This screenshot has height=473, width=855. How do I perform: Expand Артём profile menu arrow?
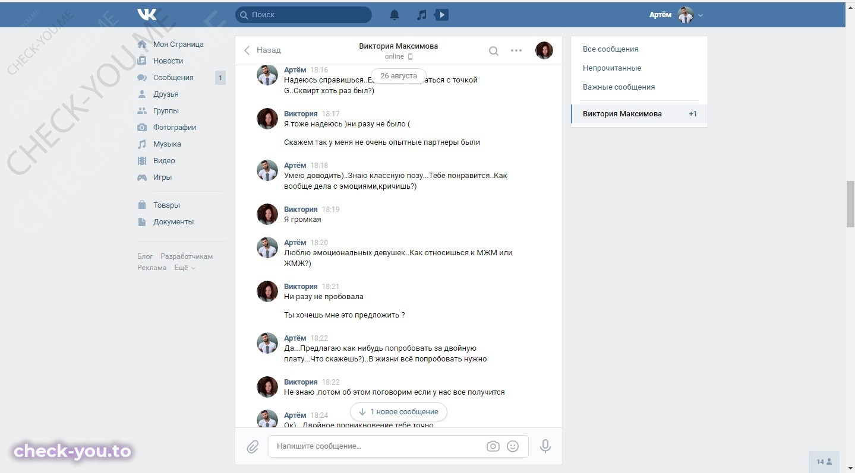pyautogui.click(x=701, y=15)
